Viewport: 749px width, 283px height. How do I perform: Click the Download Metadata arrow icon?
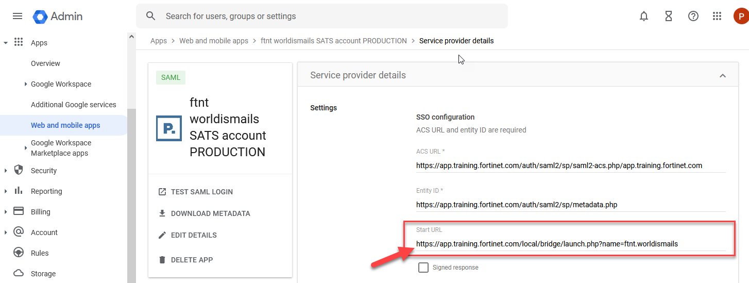[x=162, y=213]
